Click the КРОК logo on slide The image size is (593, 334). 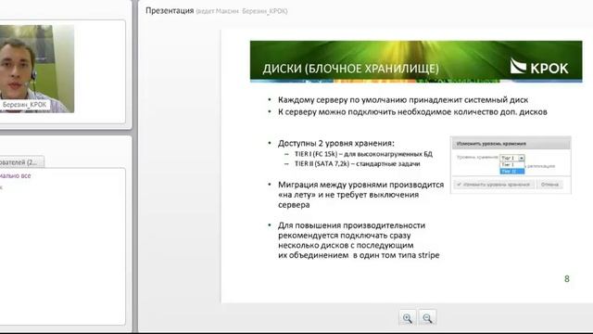pyautogui.click(x=539, y=67)
